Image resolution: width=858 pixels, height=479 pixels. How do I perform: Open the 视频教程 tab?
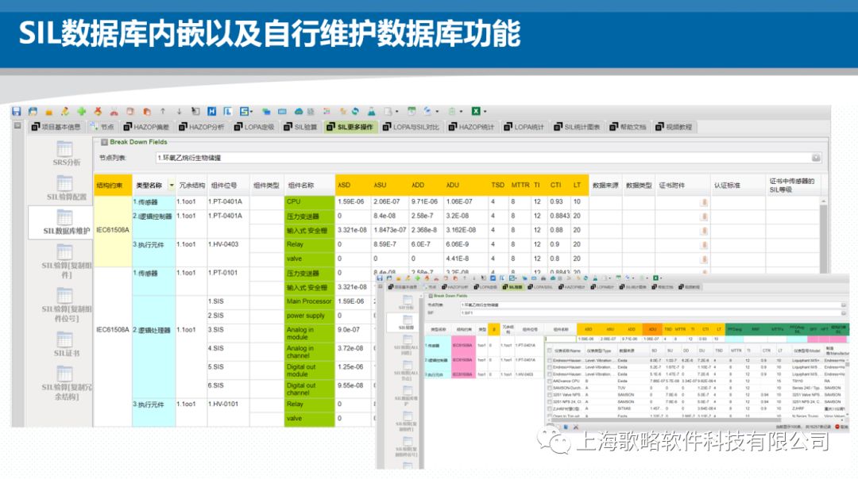[x=674, y=127]
